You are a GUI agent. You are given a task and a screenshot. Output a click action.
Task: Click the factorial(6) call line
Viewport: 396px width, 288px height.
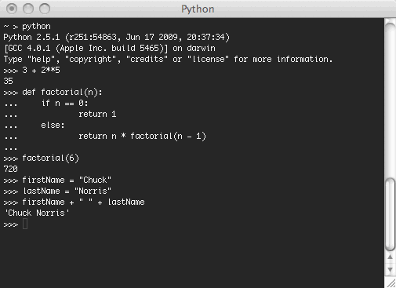(x=50, y=159)
